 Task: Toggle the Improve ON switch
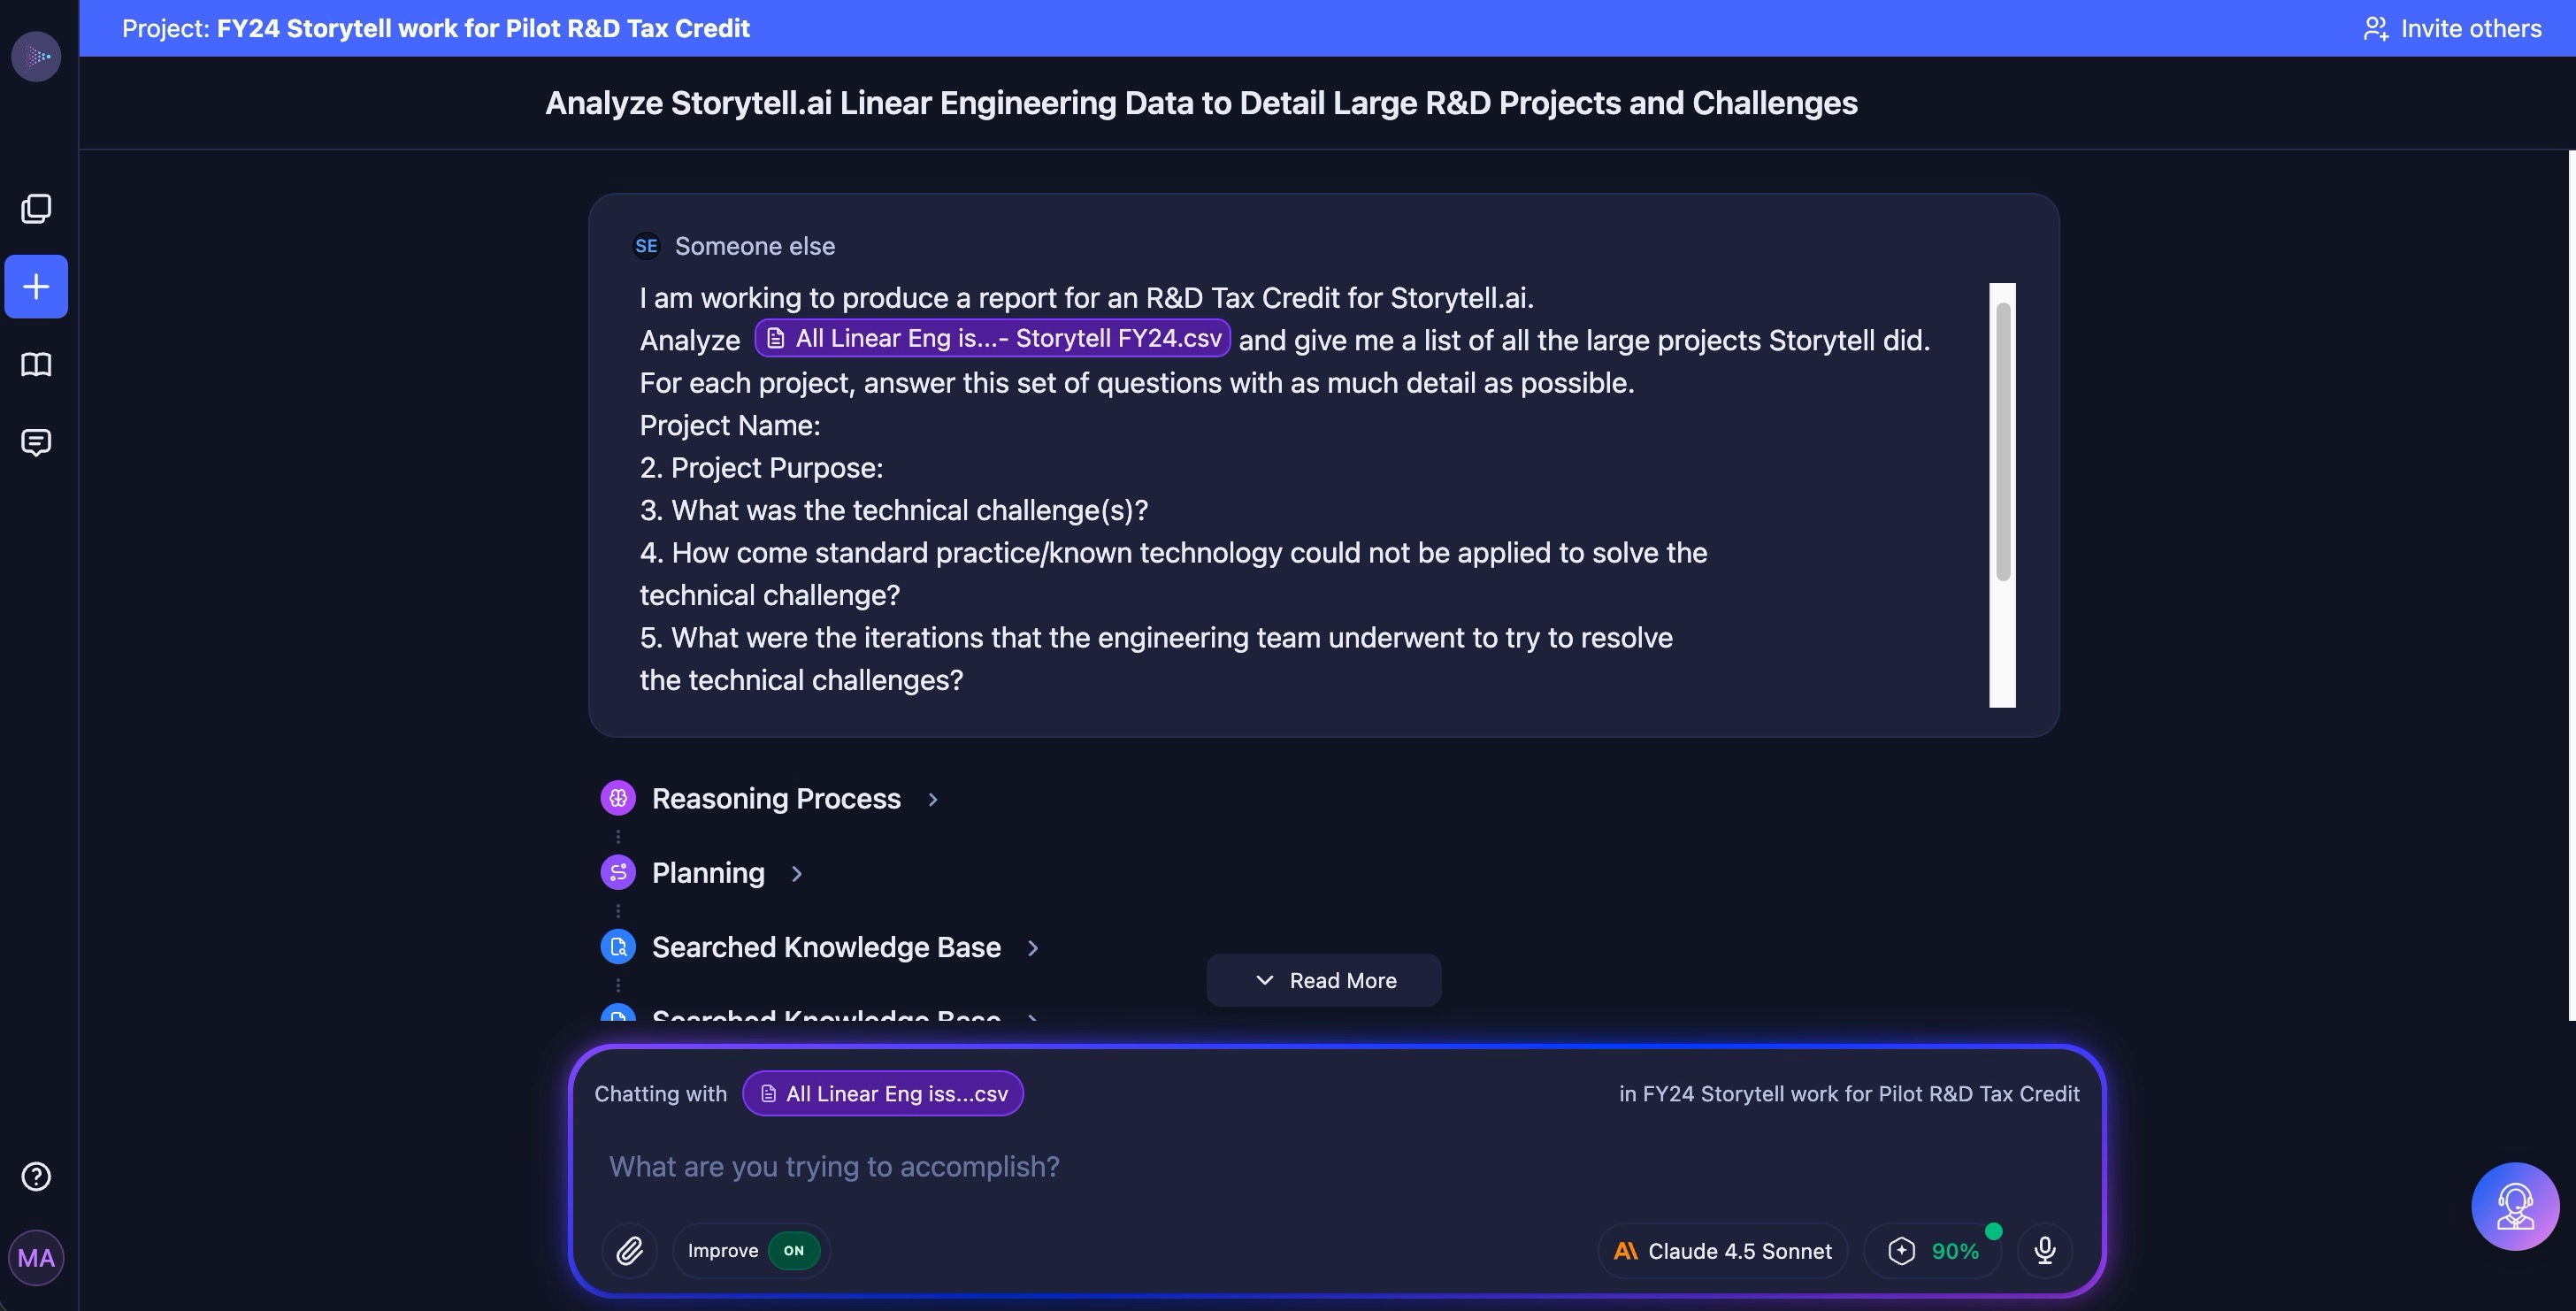point(793,1251)
